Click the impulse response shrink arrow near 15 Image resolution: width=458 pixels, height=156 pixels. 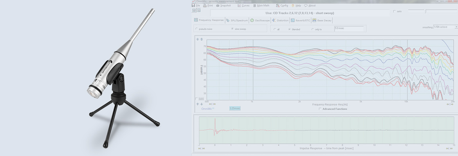pyautogui.click(x=447, y=149)
